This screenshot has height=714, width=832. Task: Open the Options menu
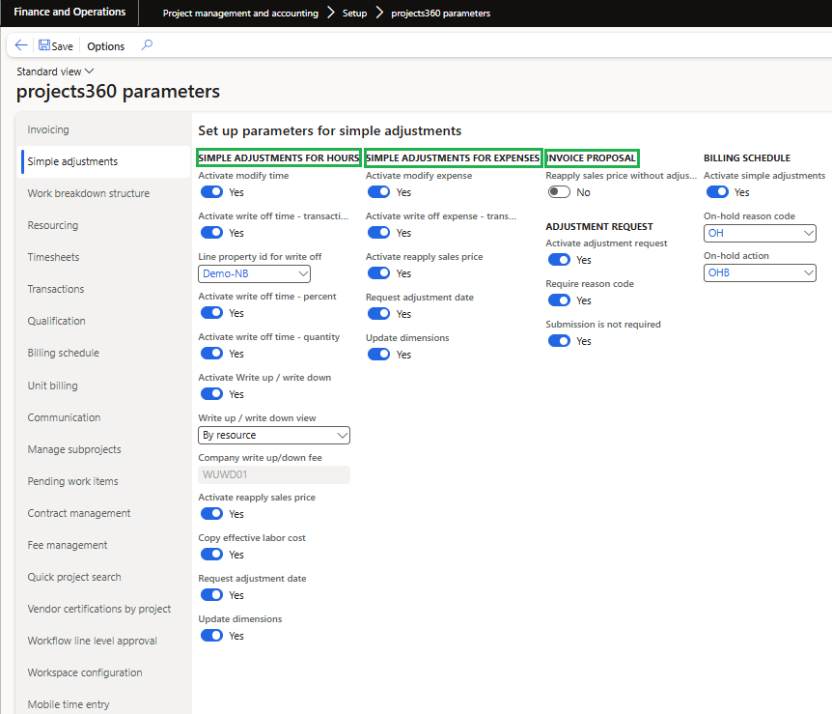[x=105, y=46]
